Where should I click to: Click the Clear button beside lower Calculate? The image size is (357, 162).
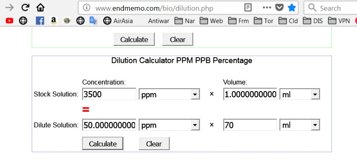click(154, 144)
